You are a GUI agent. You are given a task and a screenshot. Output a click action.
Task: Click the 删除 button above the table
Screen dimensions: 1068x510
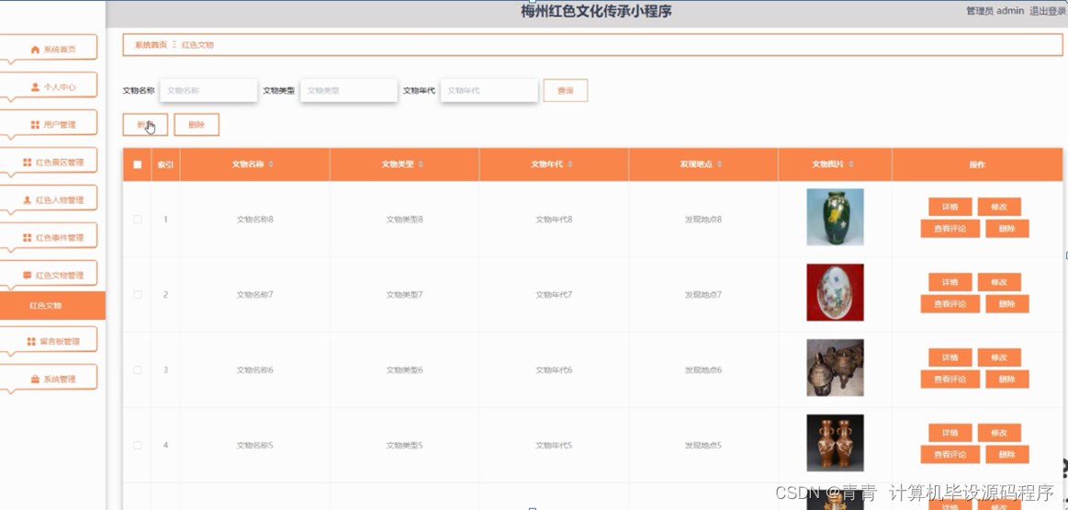(197, 125)
